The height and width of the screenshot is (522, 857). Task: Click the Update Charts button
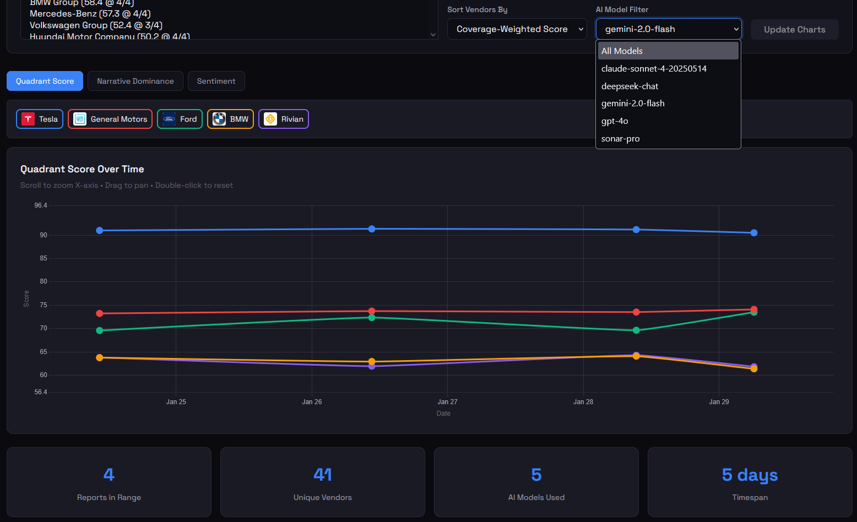795,29
